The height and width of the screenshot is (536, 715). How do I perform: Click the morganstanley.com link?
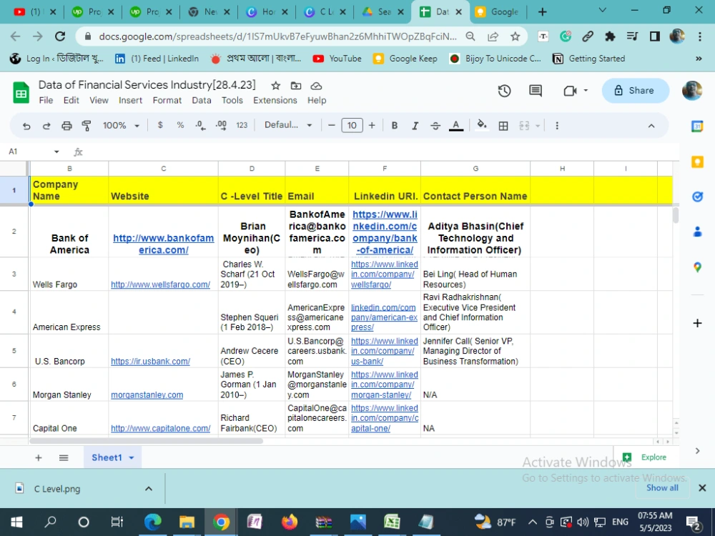click(147, 395)
